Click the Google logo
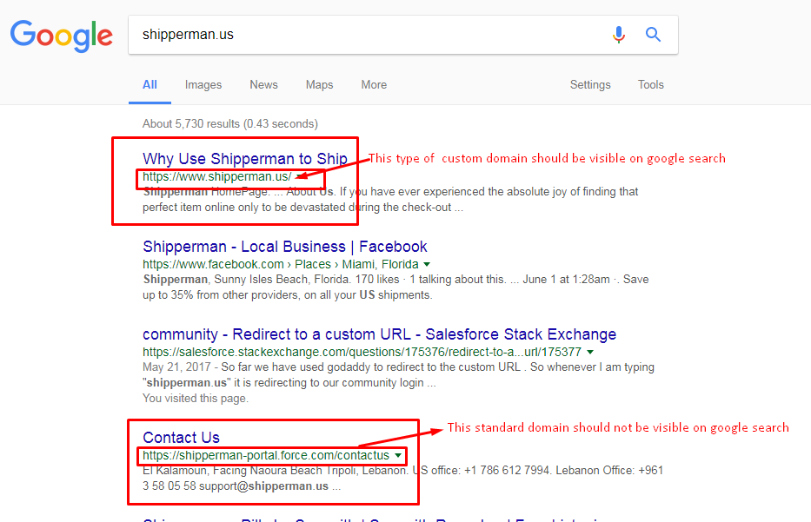This screenshot has width=811, height=522. click(x=61, y=36)
